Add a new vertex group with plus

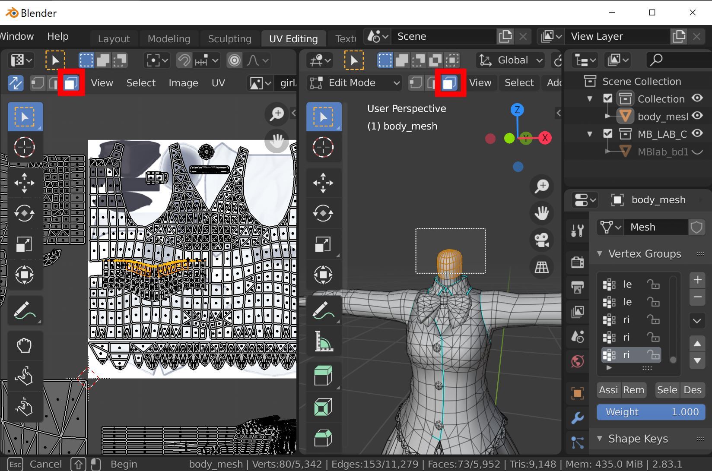pyautogui.click(x=697, y=280)
